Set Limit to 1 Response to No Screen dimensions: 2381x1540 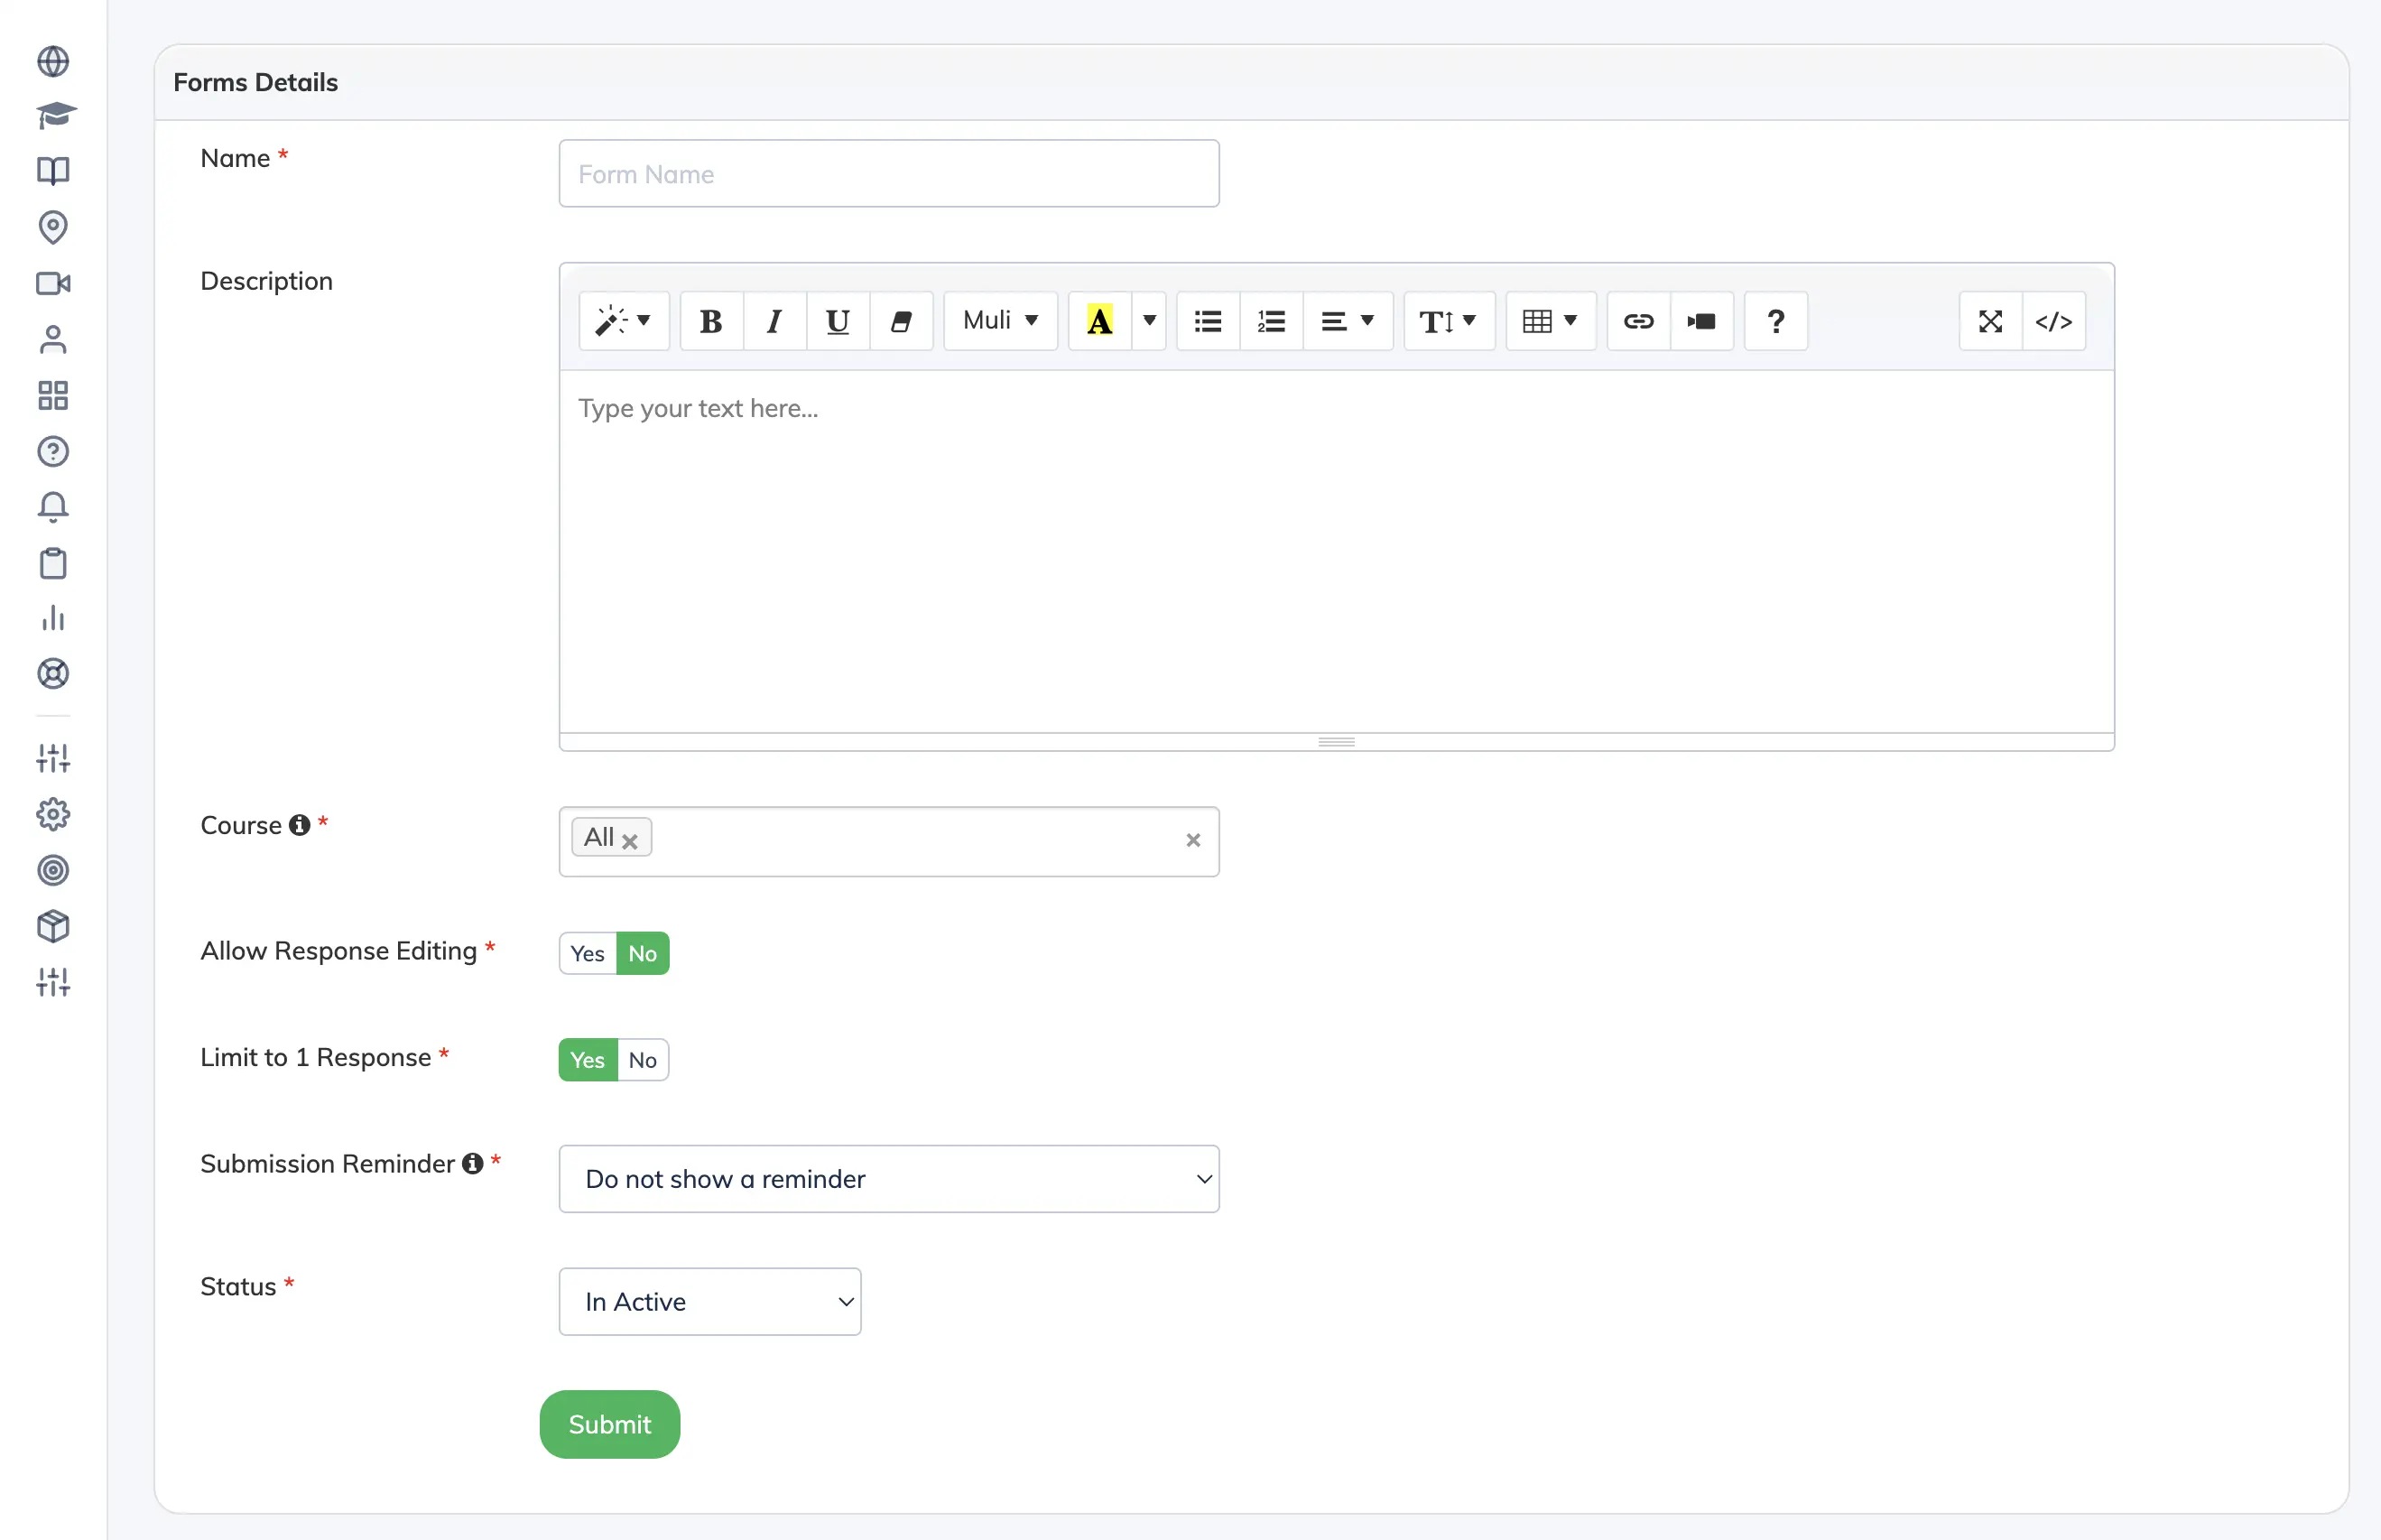(643, 1060)
